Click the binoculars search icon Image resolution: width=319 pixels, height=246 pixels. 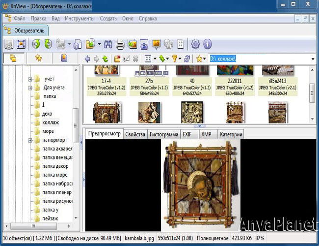click(108, 44)
